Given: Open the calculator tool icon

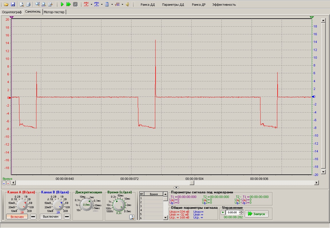Looking at the screenshot, I should [x=107, y=4].
